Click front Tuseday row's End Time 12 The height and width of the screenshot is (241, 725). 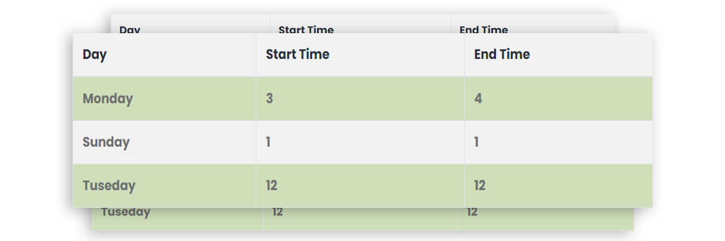[480, 186]
